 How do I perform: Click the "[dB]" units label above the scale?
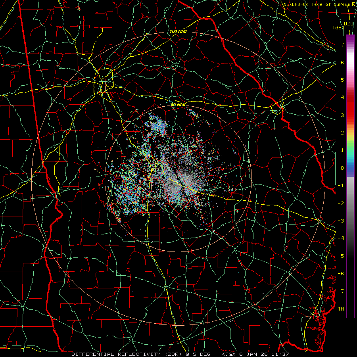pyautogui.click(x=338, y=28)
